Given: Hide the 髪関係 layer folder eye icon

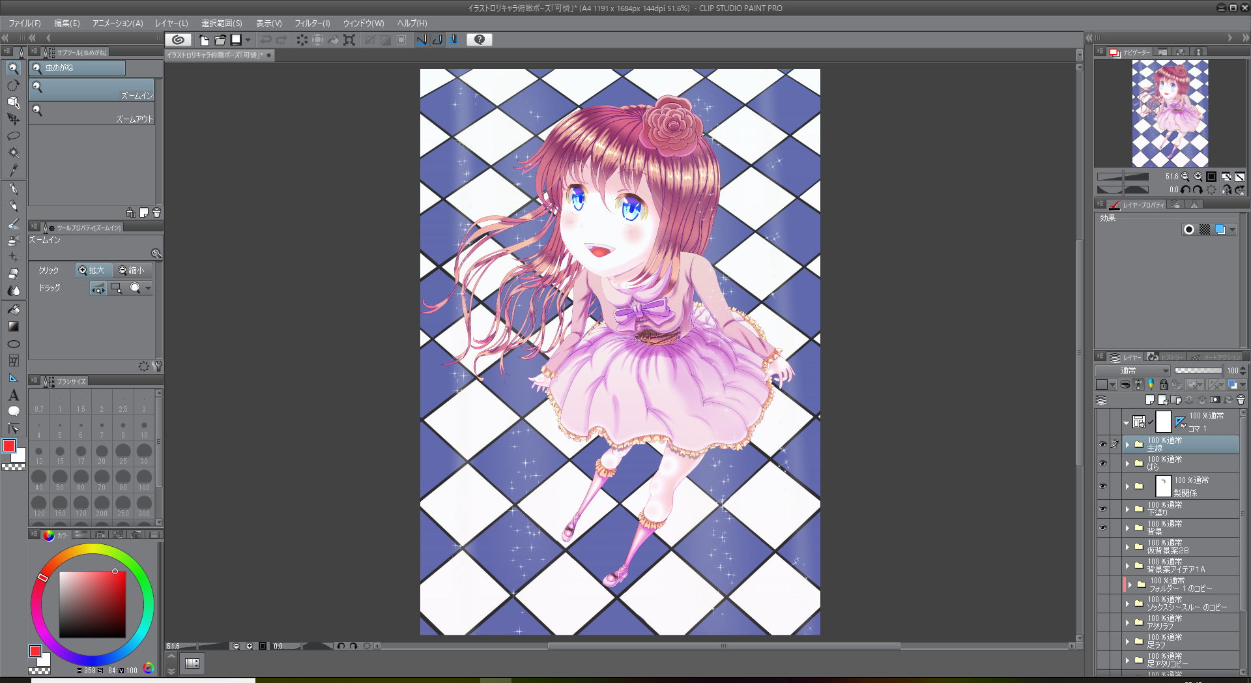Looking at the screenshot, I should tap(1102, 486).
